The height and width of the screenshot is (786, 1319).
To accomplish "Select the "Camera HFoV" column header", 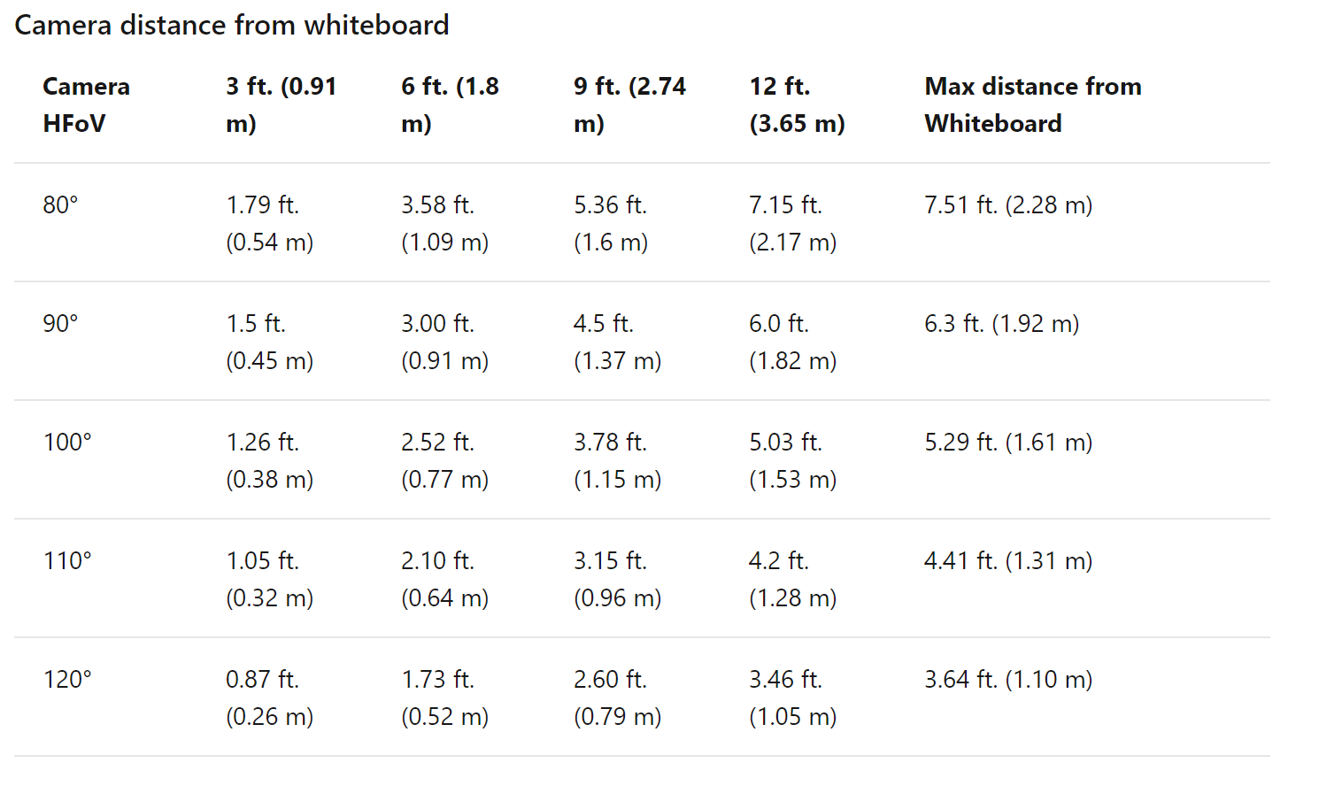I will tap(86, 104).
